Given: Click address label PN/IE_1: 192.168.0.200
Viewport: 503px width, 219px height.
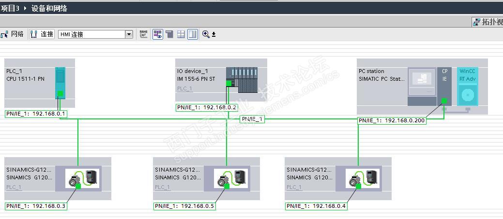Looking at the screenshot, I should pos(392,120).
